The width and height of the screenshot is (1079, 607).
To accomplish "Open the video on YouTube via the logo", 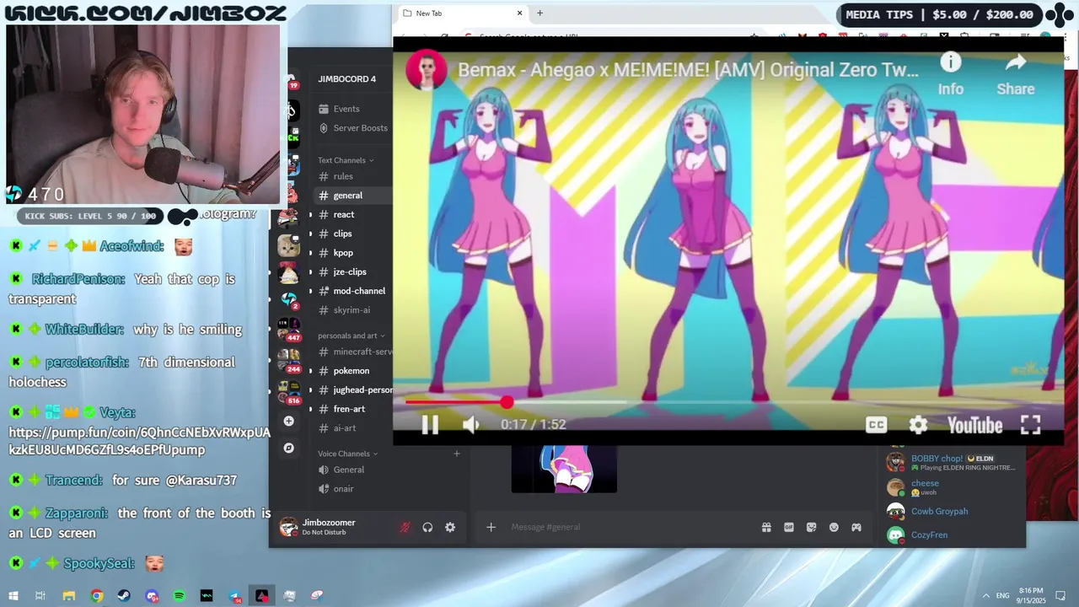I will 974,425.
